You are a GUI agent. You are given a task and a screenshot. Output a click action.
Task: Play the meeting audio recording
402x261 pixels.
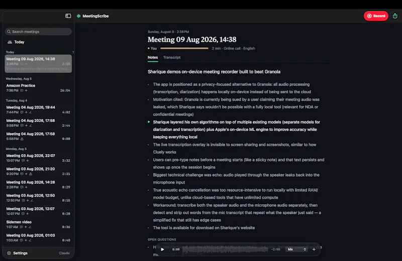click(162, 249)
